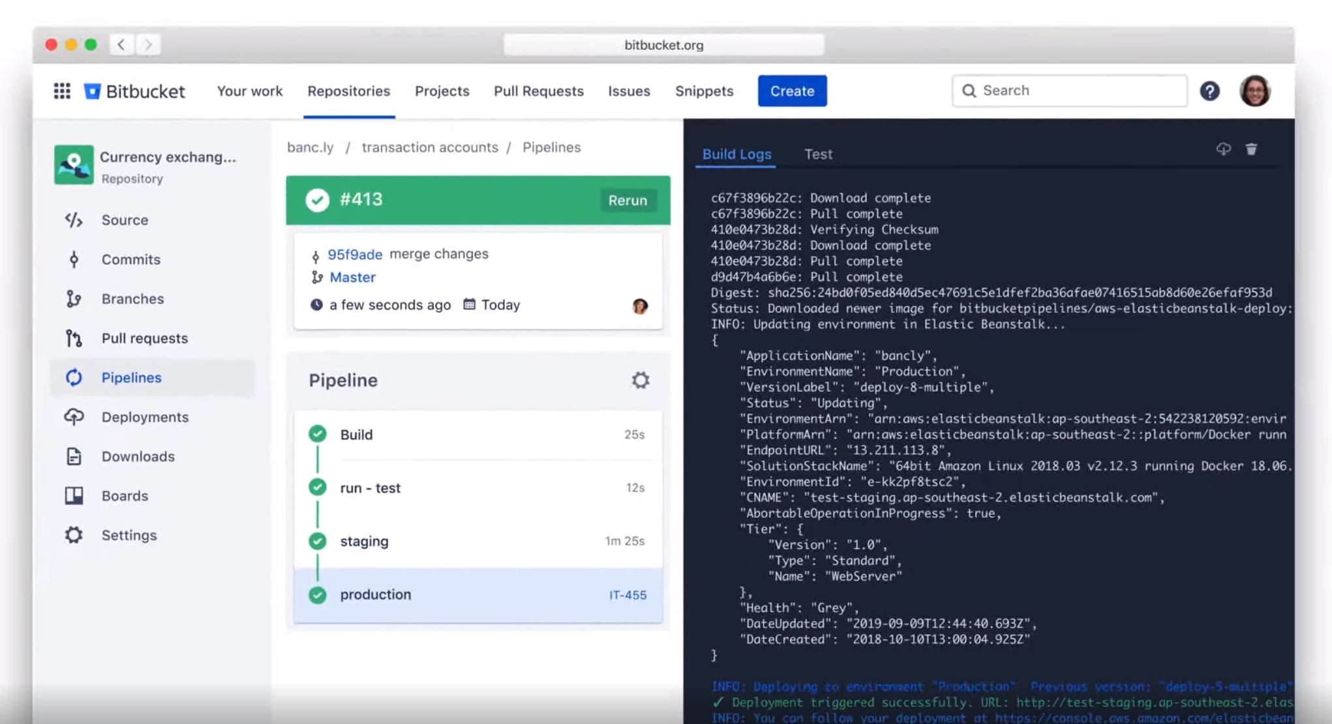
Task: Click the Branches icon in sidebar
Action: tap(74, 298)
